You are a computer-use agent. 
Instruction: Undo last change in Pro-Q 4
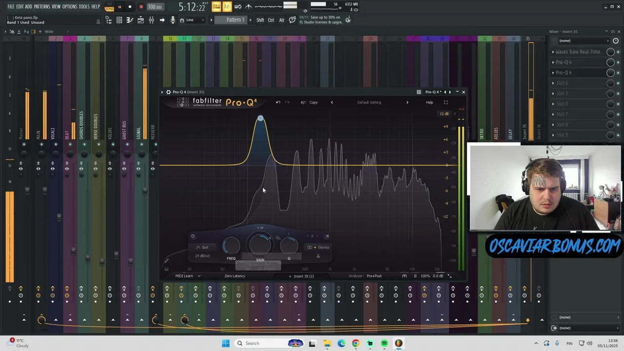pos(278,102)
